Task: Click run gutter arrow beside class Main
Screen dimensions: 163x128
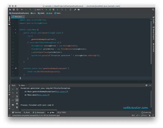Action: (x=15, y=29)
